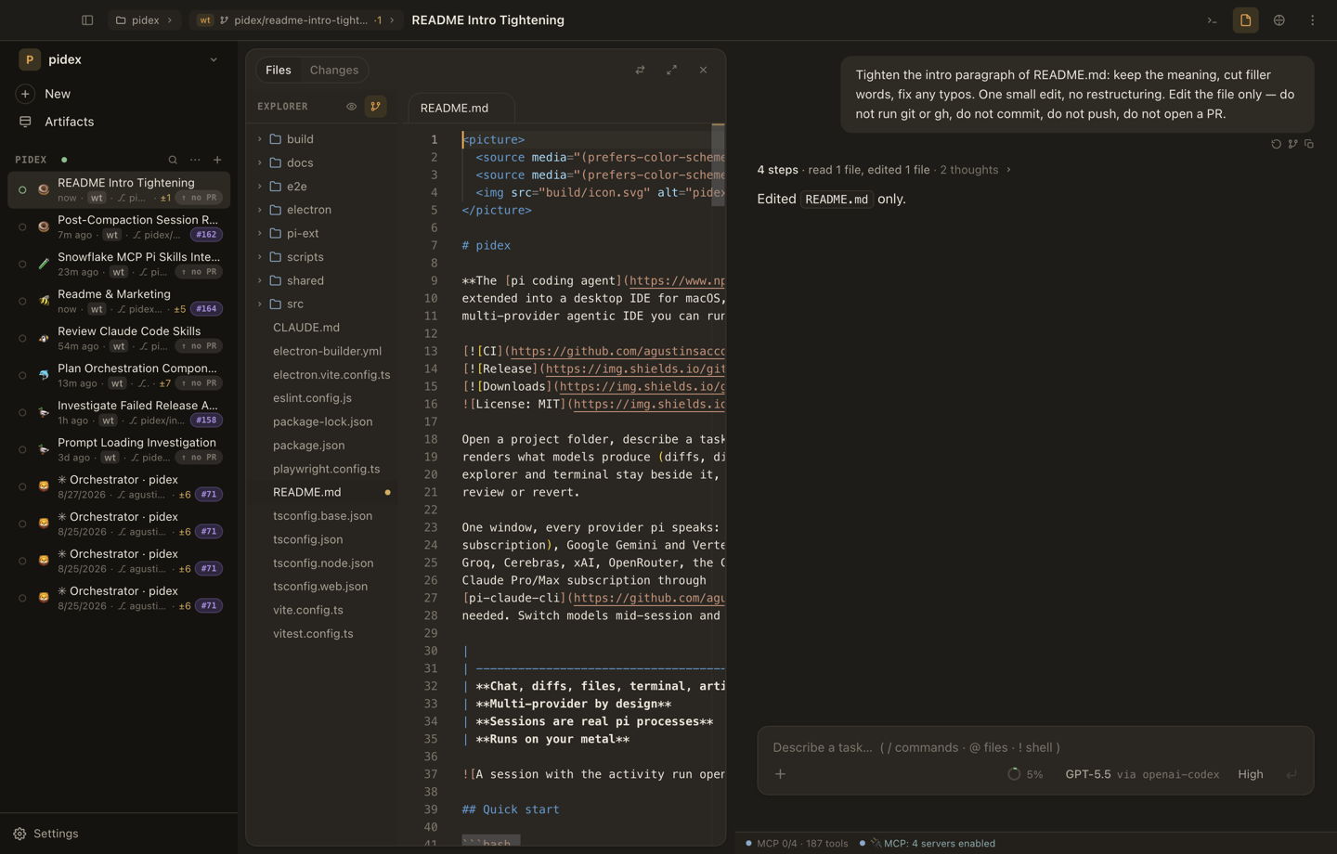
Task: Open the README Intro Tightening session
Action: coord(119,189)
